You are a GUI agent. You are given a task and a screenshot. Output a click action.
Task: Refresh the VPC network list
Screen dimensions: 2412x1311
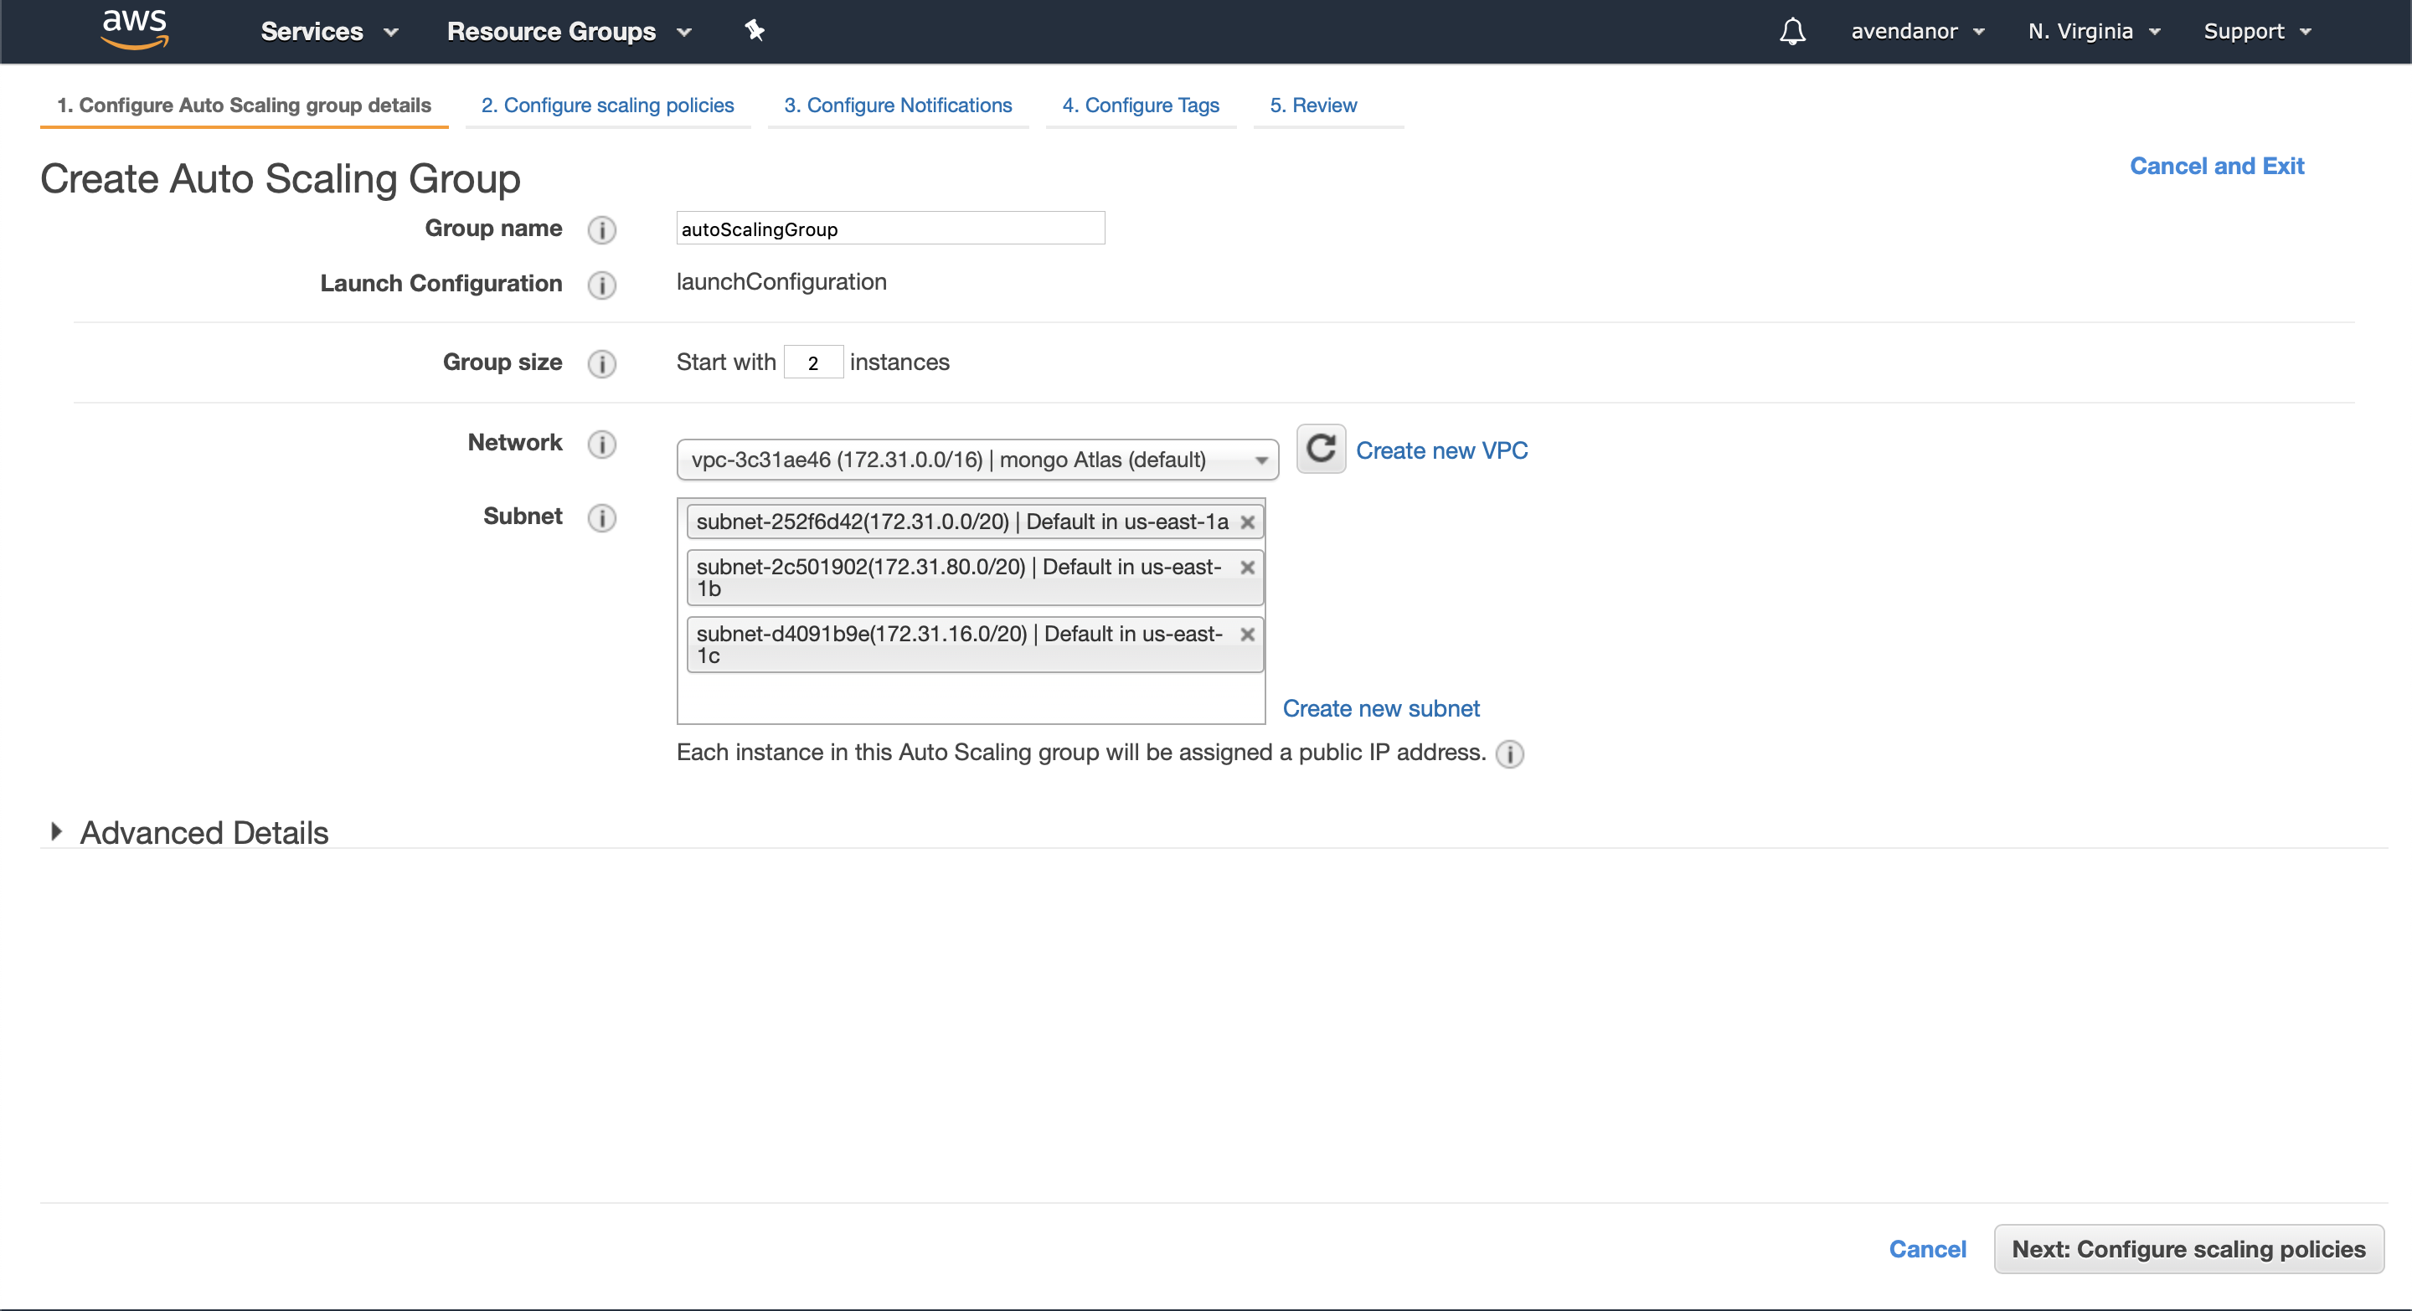(1320, 450)
